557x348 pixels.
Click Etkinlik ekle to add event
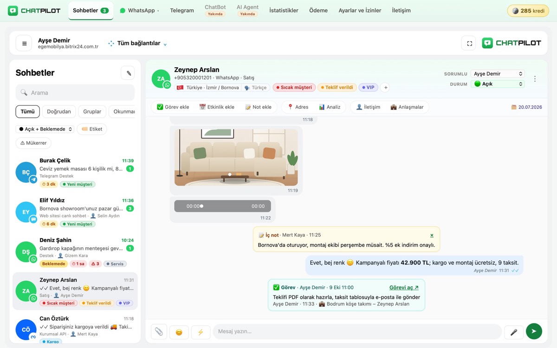217,107
